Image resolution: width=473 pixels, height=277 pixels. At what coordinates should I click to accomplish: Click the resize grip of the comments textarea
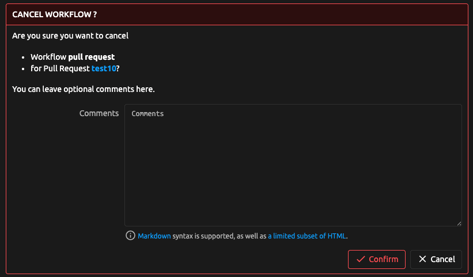[x=459, y=223]
